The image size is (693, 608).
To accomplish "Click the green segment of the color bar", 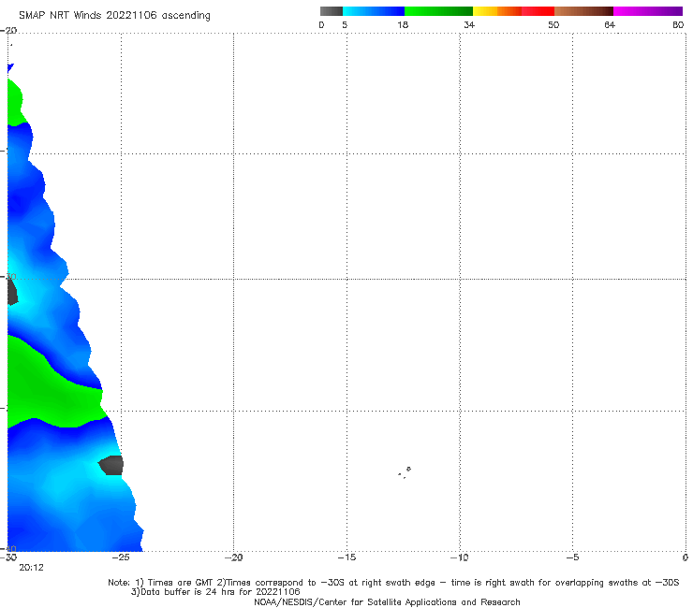I will pos(438,11).
